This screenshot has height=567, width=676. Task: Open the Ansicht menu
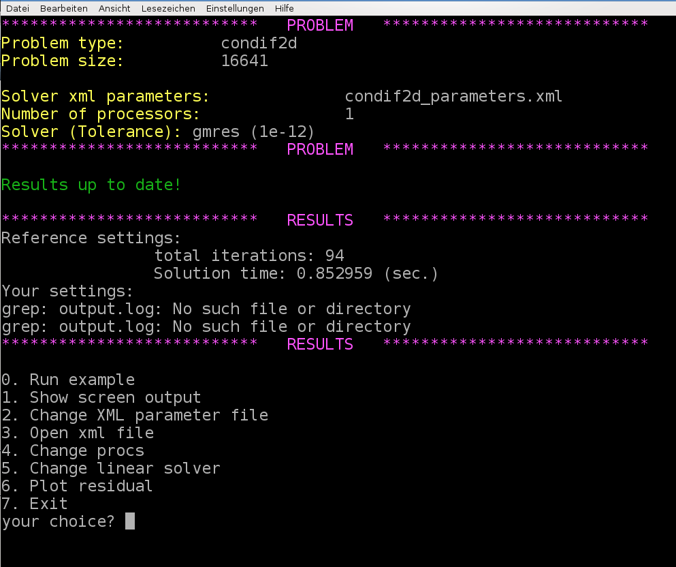(x=114, y=8)
